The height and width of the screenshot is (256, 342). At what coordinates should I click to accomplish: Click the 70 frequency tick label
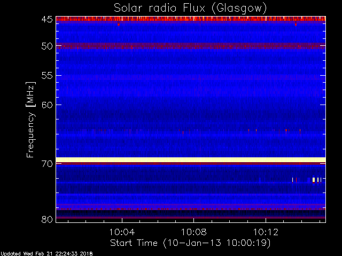pyautogui.click(x=47, y=164)
